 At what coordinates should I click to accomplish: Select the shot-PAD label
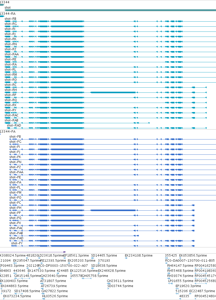click(16, 238)
